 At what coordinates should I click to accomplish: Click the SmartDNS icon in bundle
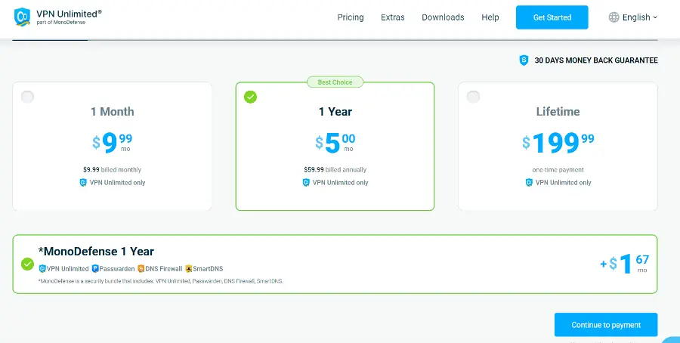[x=189, y=269]
